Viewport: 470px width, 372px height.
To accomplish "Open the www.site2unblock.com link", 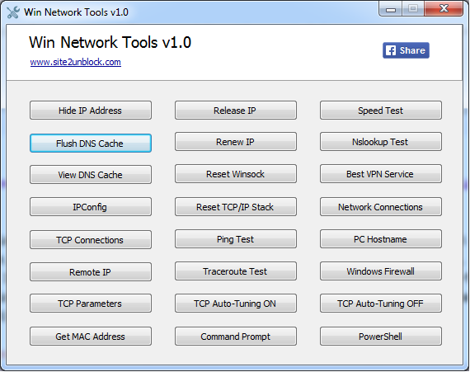I will click(76, 62).
